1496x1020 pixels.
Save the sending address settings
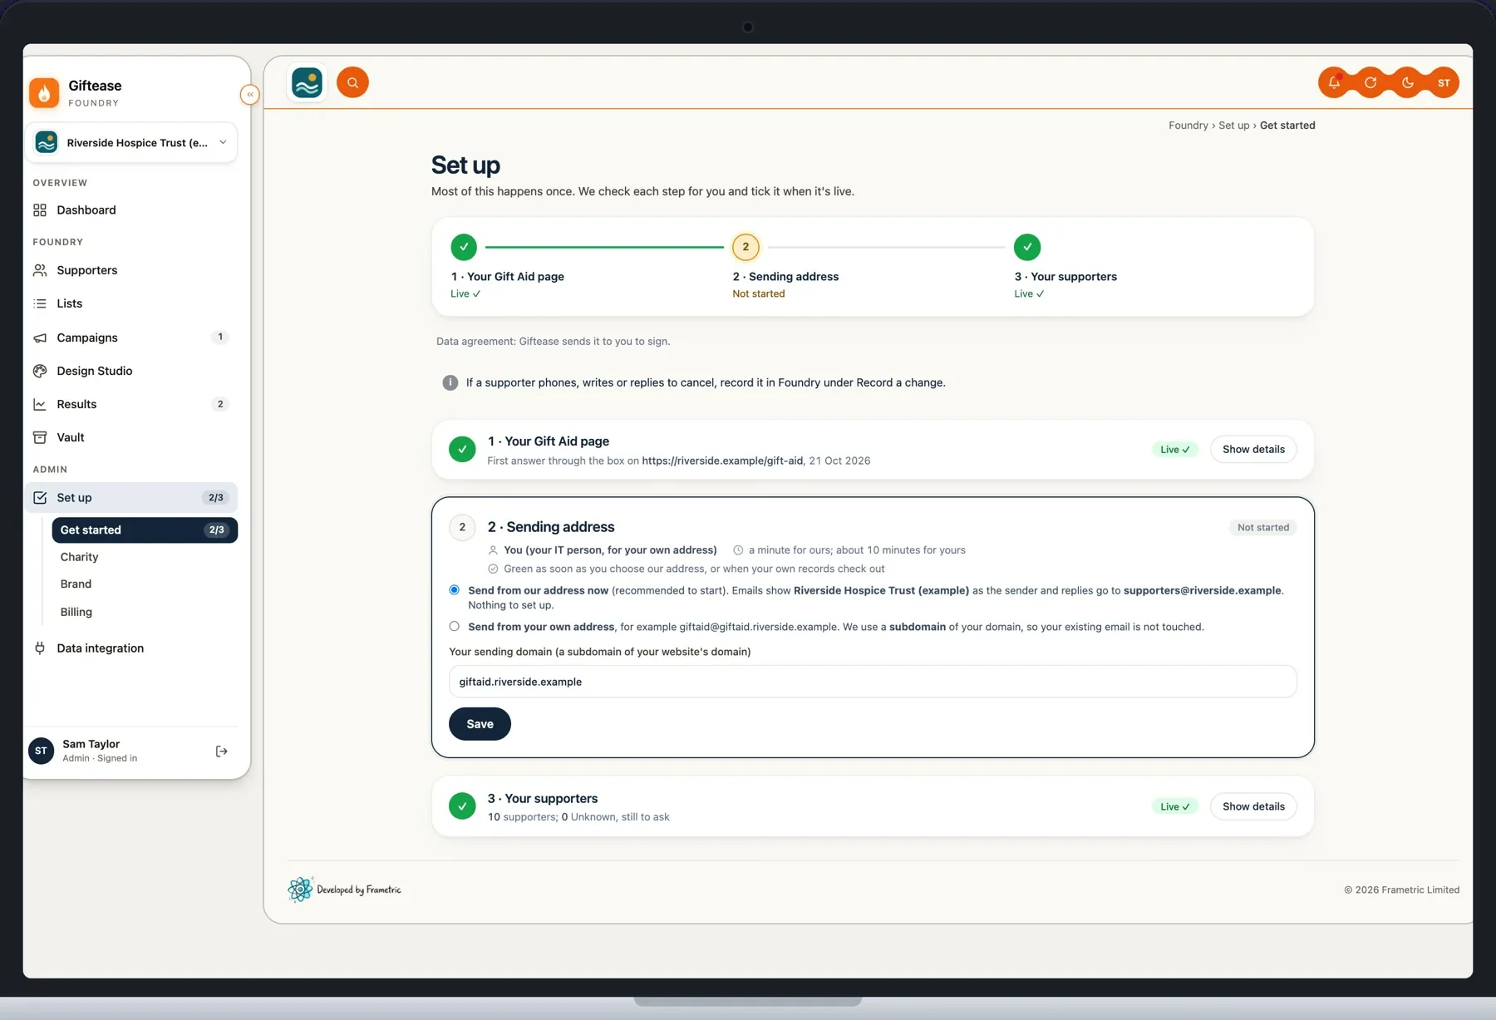point(480,724)
